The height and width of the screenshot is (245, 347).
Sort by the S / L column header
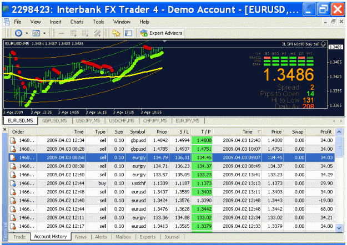click(180, 132)
